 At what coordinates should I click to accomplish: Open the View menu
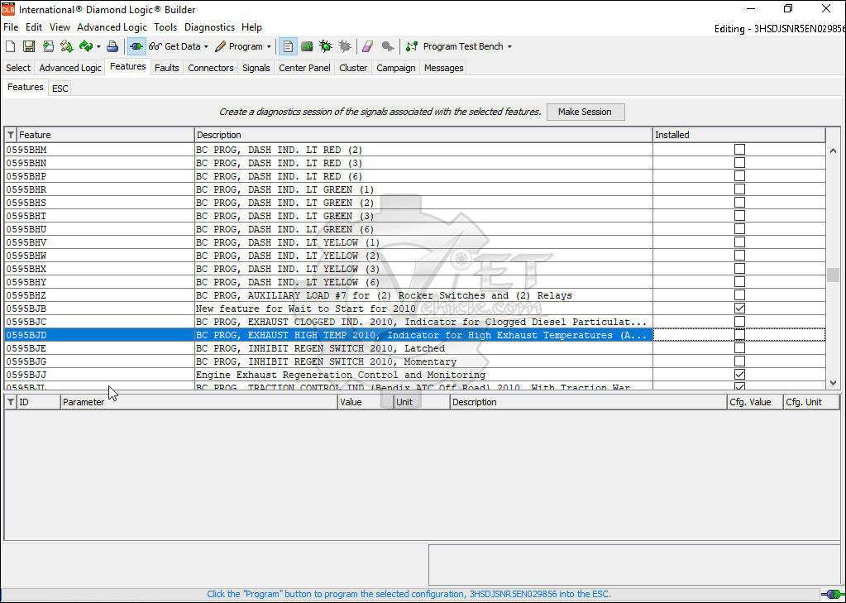pos(60,27)
